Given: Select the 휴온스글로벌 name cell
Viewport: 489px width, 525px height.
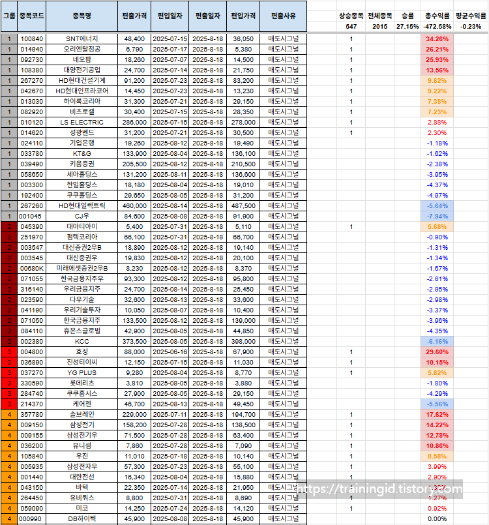Looking at the screenshot, I should [x=81, y=331].
